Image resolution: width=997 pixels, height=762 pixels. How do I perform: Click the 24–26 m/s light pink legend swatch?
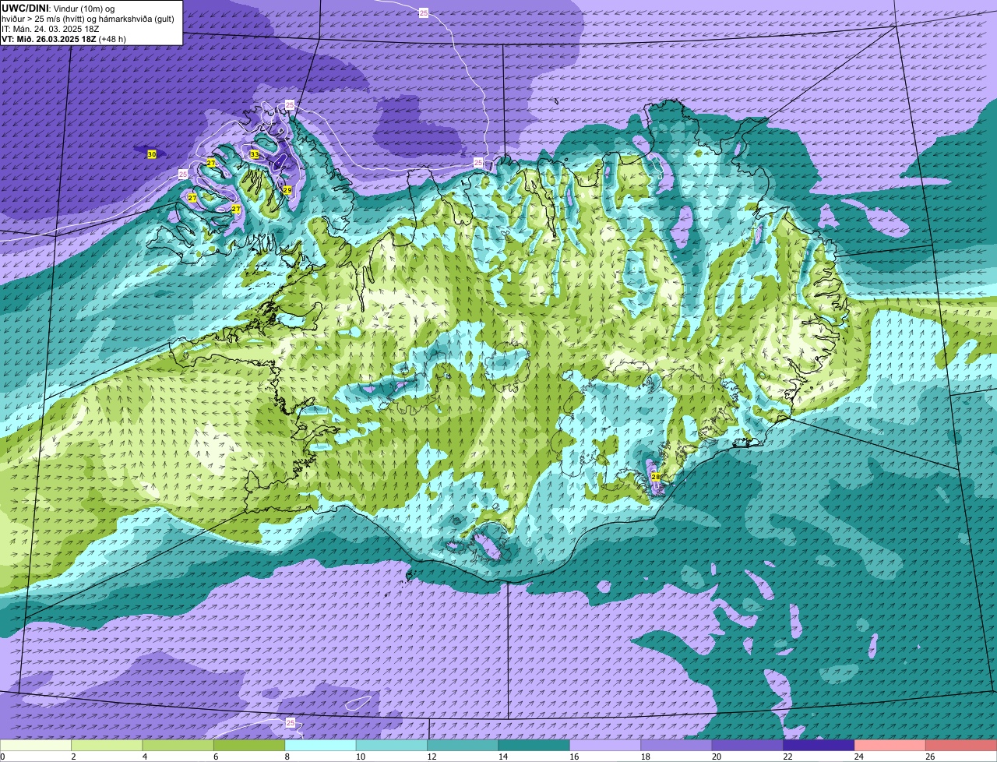point(890,745)
